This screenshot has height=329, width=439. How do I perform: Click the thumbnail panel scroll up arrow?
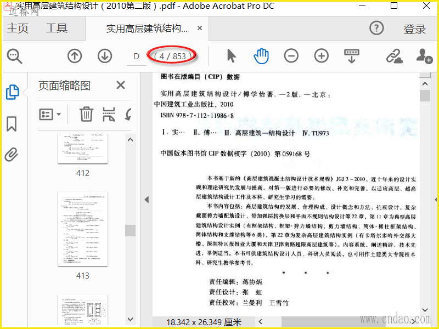point(130,140)
